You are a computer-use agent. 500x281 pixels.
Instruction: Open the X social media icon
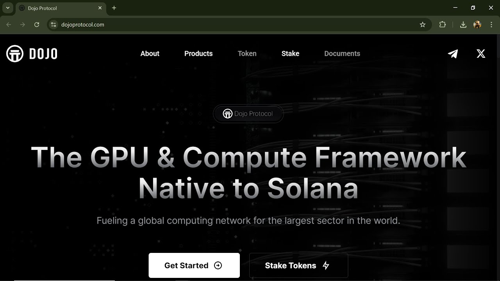(x=481, y=54)
